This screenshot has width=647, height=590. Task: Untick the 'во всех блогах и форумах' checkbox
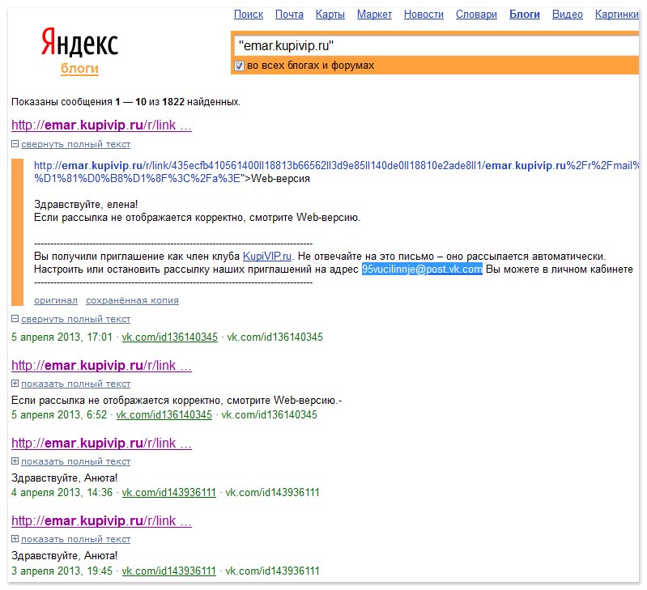tap(239, 66)
